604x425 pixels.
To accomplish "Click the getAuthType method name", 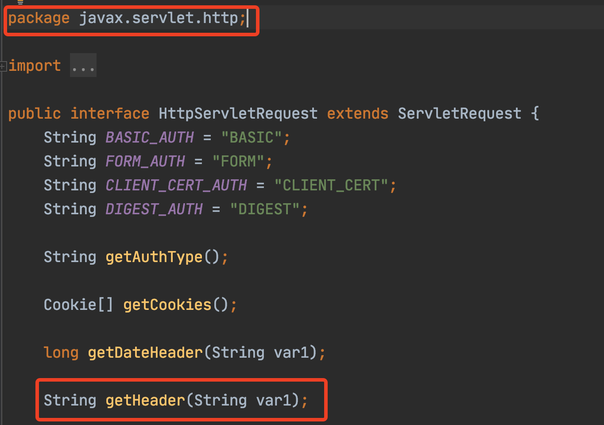I will point(154,257).
